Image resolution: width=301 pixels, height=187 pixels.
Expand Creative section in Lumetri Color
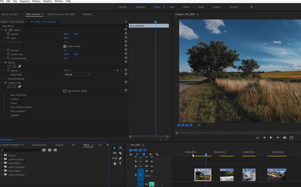coord(4,99)
